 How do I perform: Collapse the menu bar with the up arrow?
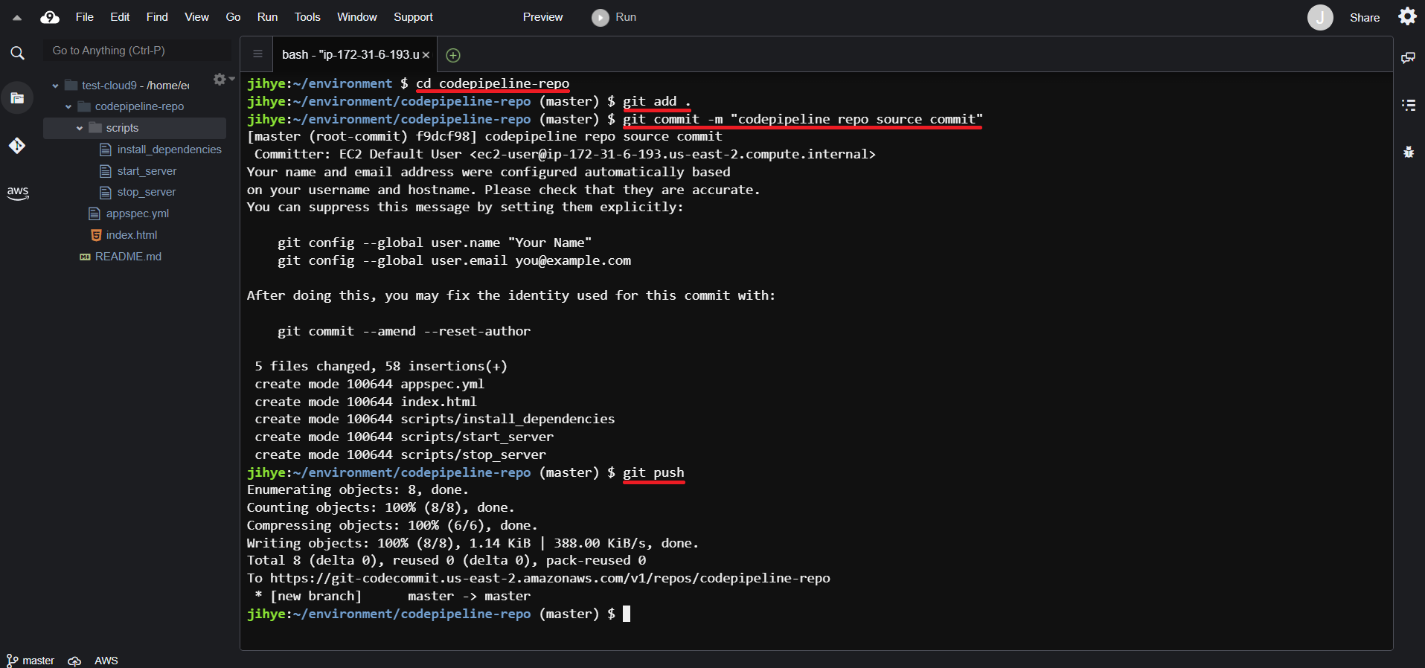pyautogui.click(x=16, y=17)
